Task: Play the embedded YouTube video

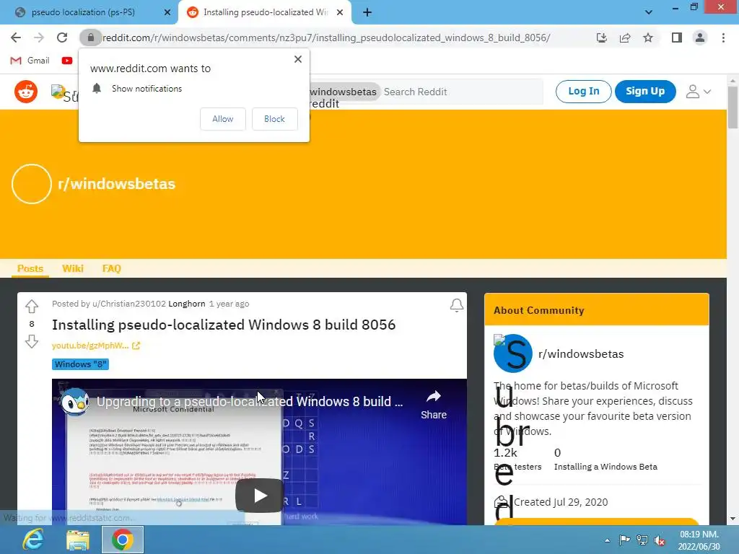Action: [x=259, y=495]
